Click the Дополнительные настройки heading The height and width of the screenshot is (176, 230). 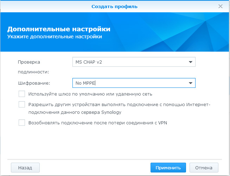[59, 29]
